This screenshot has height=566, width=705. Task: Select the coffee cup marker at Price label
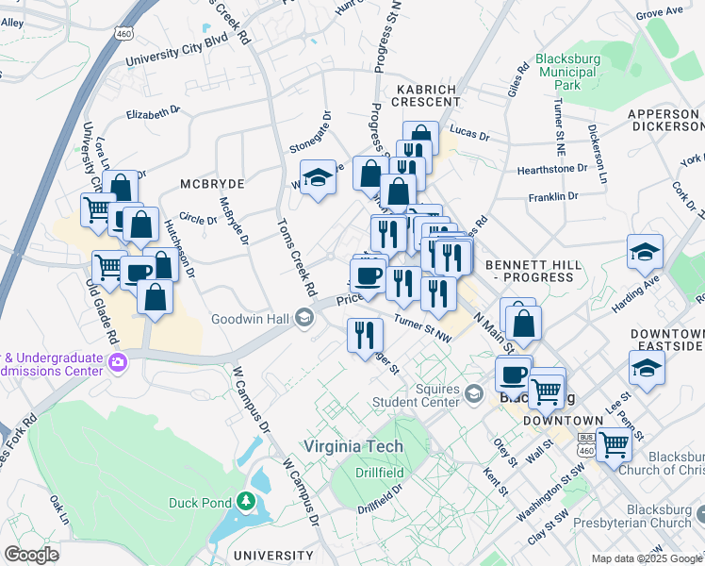click(x=369, y=279)
